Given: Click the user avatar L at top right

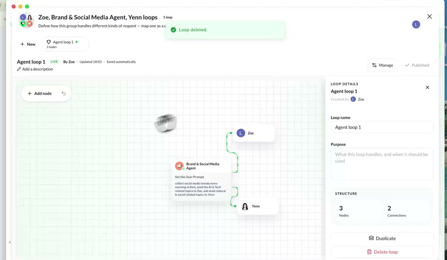Looking at the screenshot, I should (416, 25).
